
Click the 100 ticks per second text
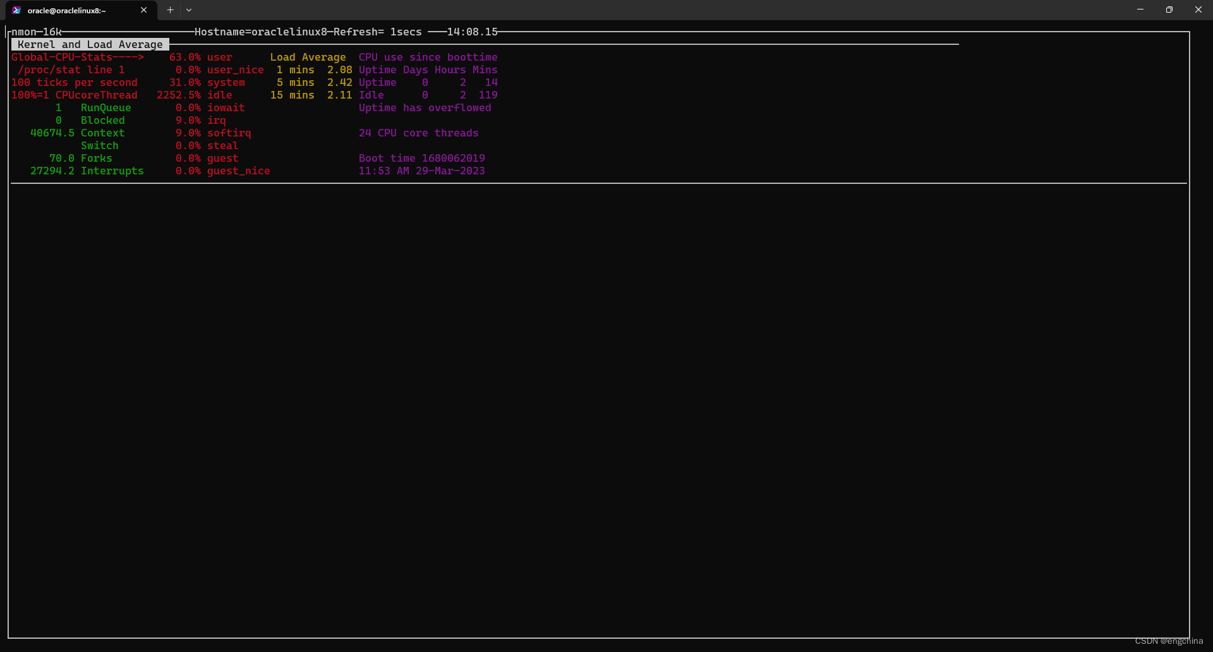click(x=75, y=82)
